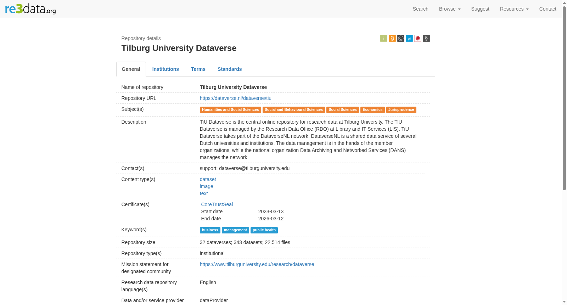Click the copyright license badge icon
Screen dimensions: 567x305
tap(401, 38)
